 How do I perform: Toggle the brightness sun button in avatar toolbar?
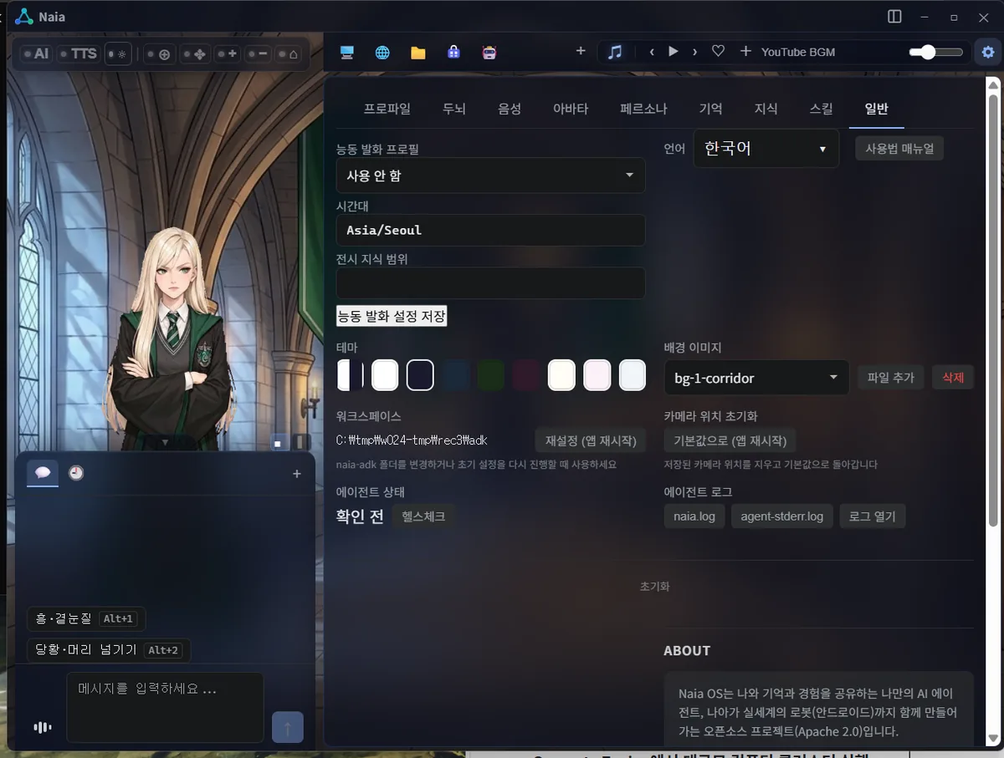[118, 53]
